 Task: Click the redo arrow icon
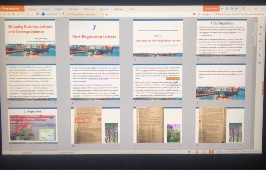point(27,14)
